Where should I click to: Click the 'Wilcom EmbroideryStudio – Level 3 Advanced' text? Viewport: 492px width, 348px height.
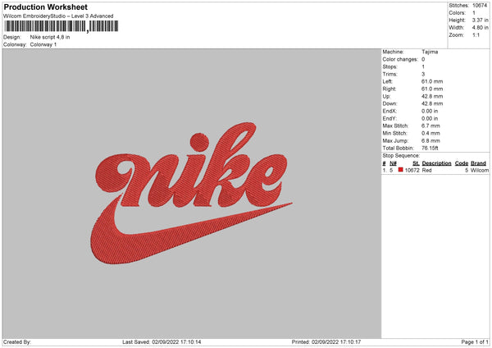(x=58, y=16)
